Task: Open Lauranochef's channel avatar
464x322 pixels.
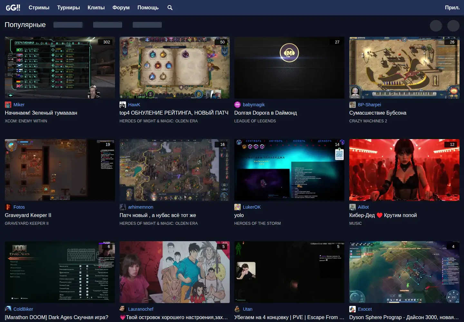Action: [123, 309]
